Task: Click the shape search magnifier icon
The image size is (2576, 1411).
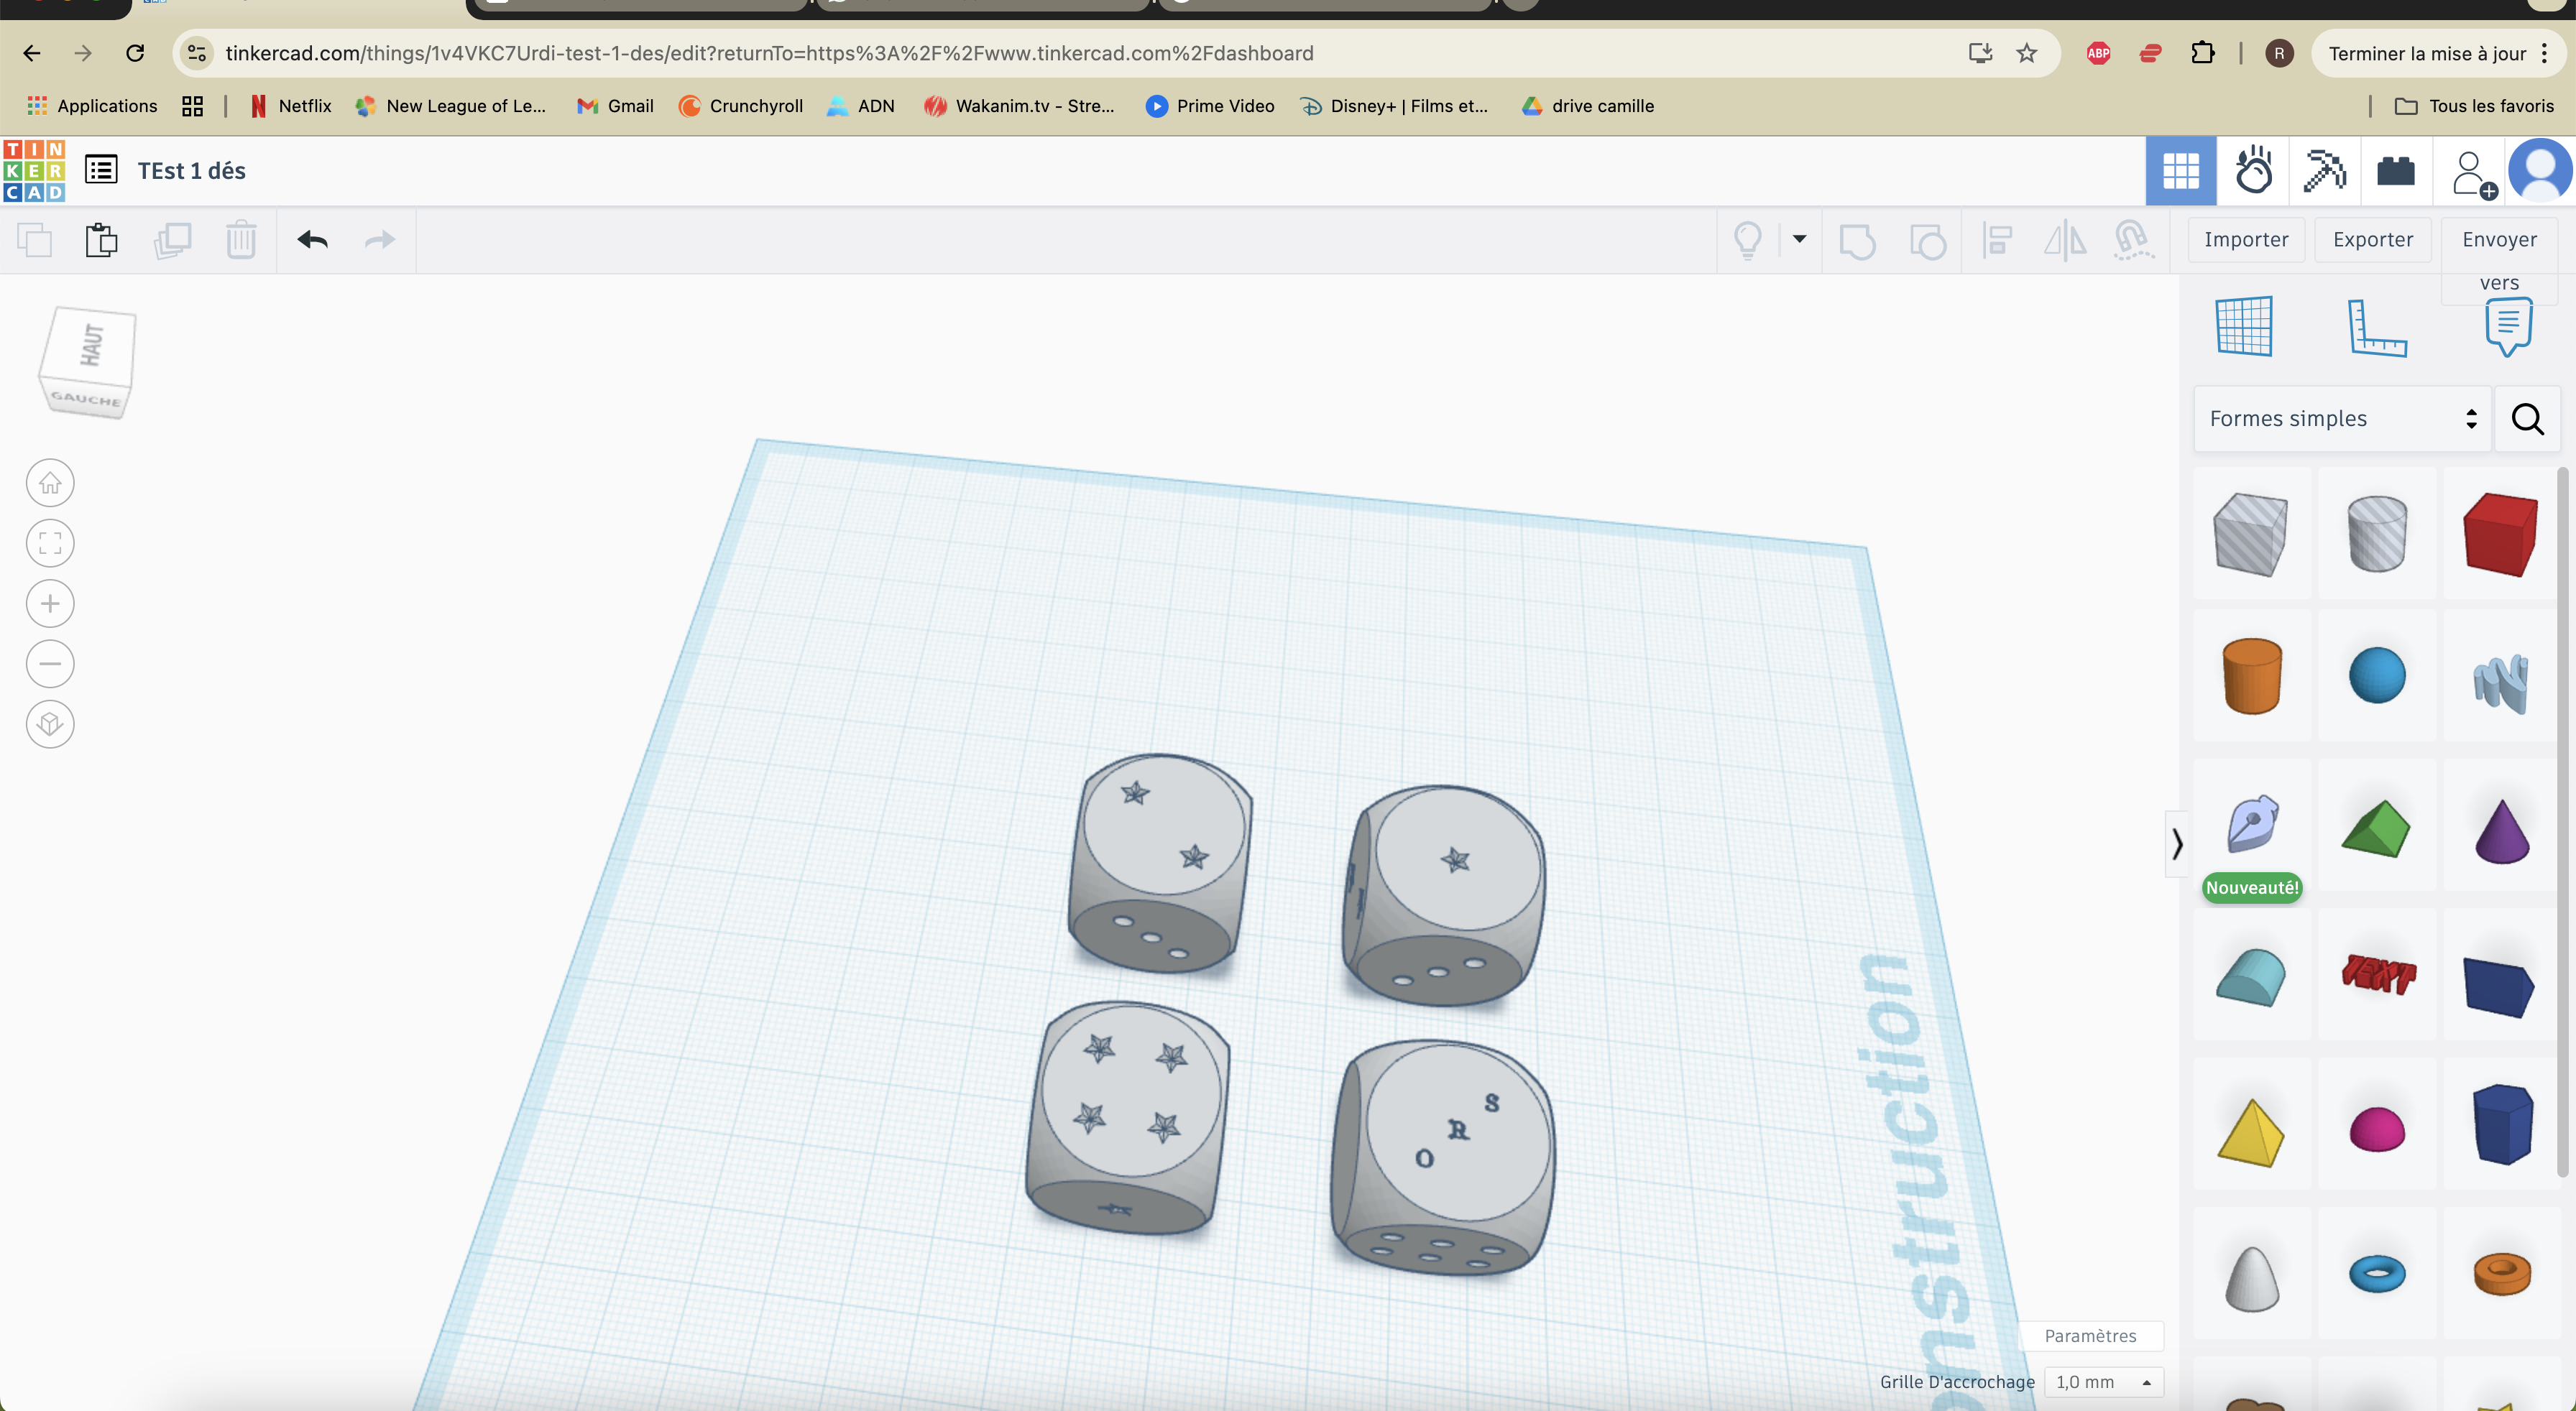Action: point(2528,419)
